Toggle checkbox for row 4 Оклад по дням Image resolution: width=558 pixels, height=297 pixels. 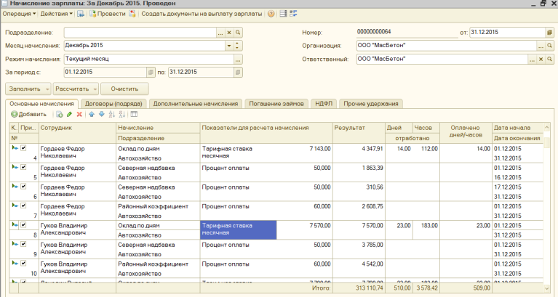point(23,148)
